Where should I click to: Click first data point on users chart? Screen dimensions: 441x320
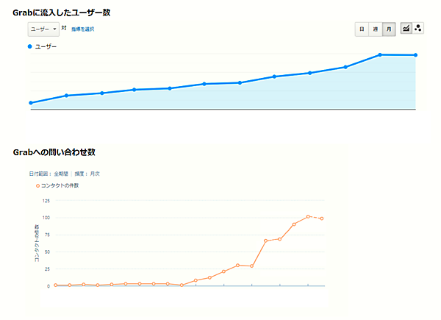(x=30, y=103)
